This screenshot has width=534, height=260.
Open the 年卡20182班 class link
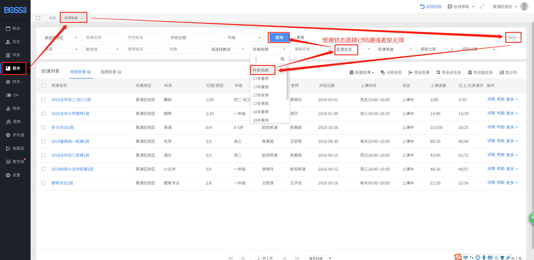point(63,127)
